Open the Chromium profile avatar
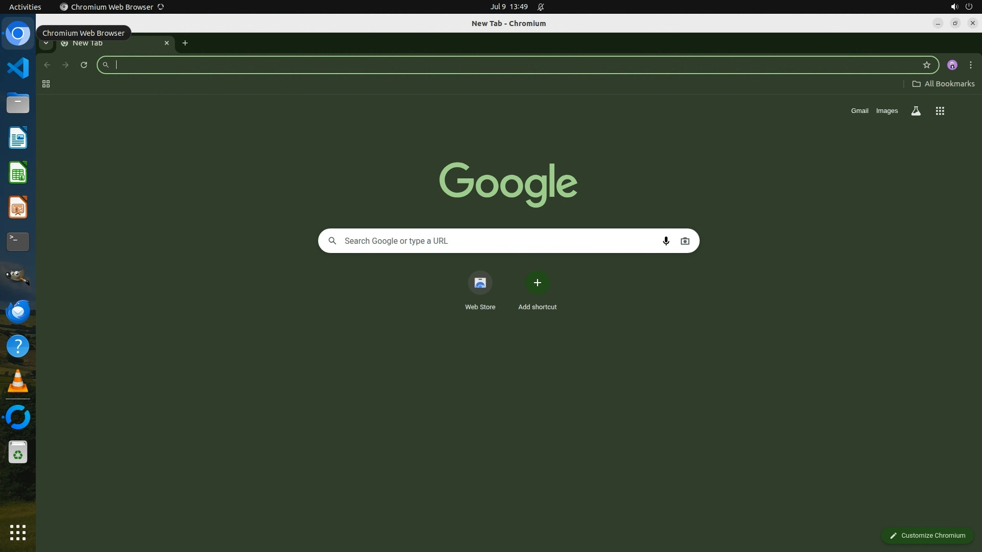 952,65
